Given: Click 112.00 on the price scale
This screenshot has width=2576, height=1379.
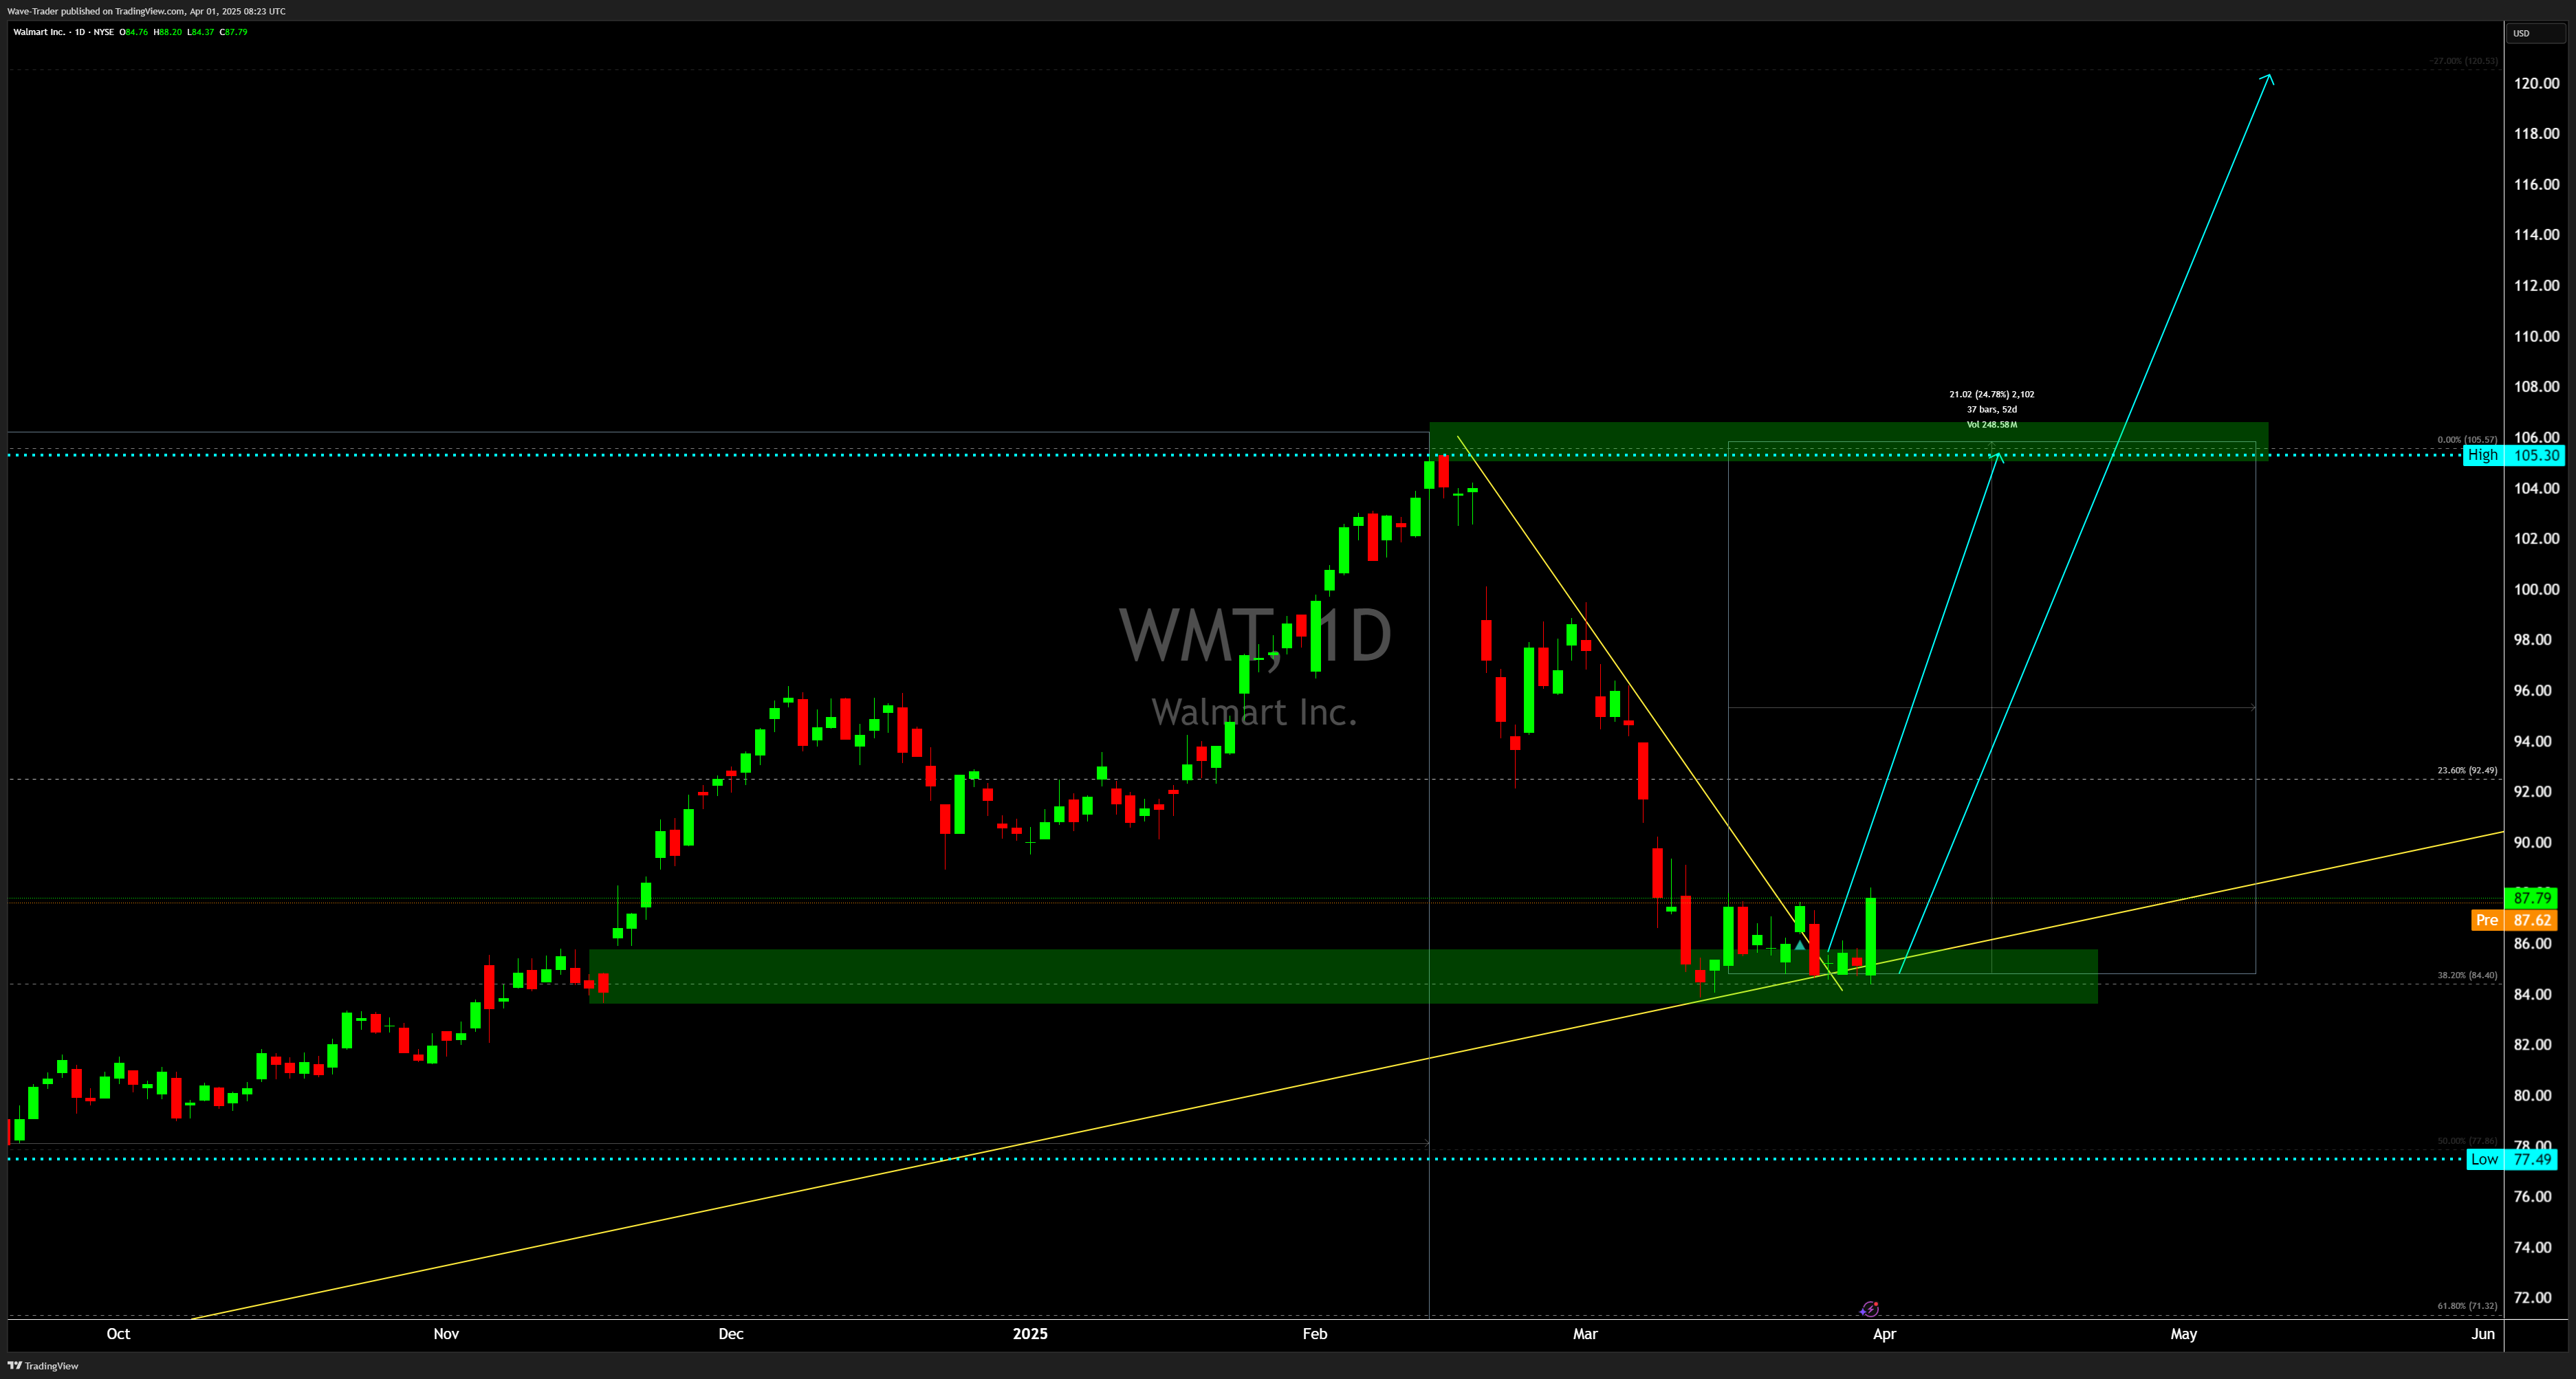Looking at the screenshot, I should pyautogui.click(x=2537, y=285).
